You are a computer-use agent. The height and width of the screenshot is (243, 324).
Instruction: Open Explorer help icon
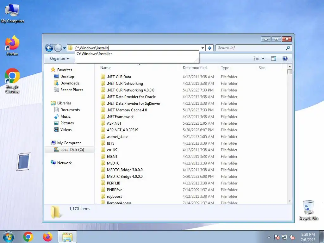[285, 59]
